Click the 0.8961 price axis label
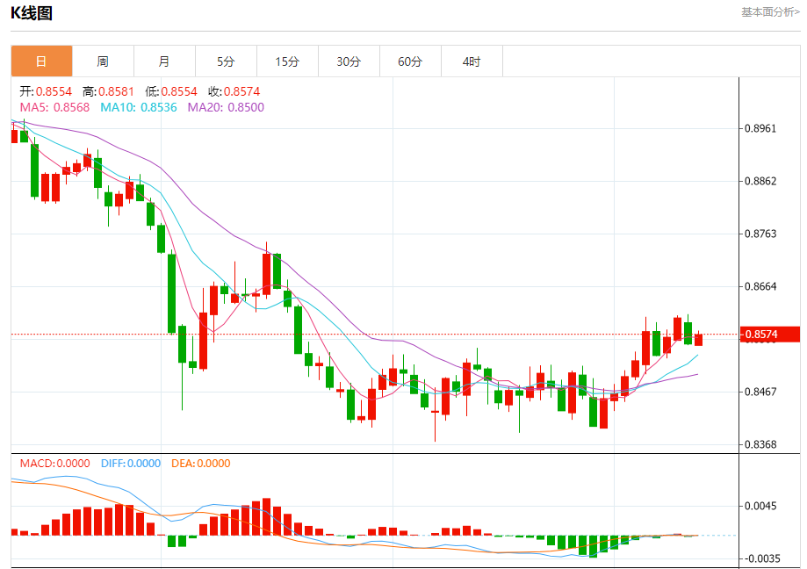Viewport: 807px width, 569px height. click(x=760, y=128)
